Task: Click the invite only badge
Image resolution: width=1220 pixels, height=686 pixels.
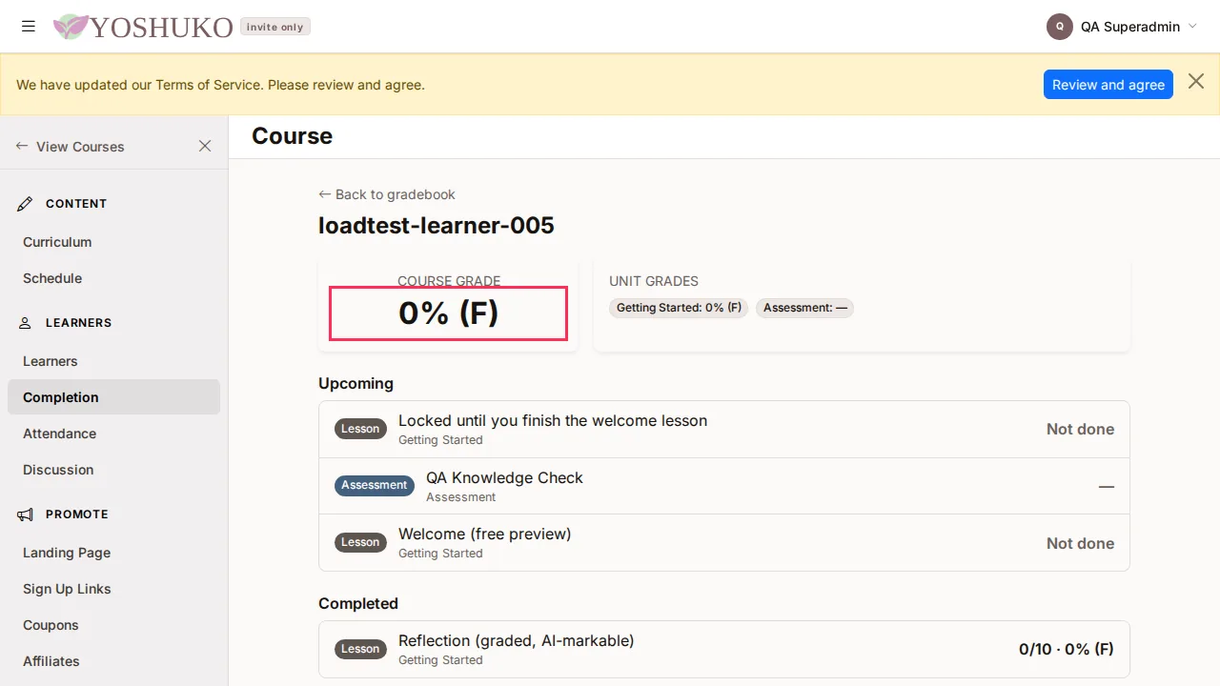Action: (275, 27)
